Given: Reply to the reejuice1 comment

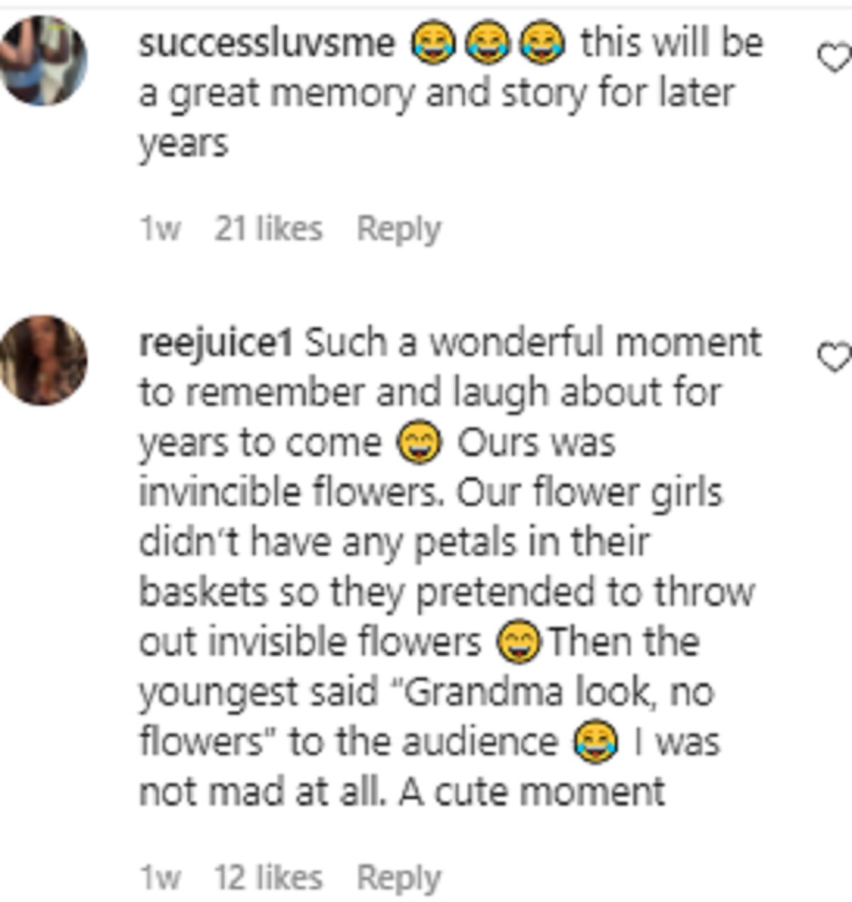Looking at the screenshot, I should pos(398,879).
